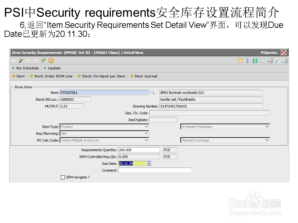Screen dimensions: 298x223
Task: Open Work Order BOM Line link
Action: [51, 76]
